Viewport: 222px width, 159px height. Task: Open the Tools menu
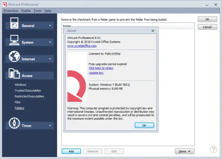(37, 11)
